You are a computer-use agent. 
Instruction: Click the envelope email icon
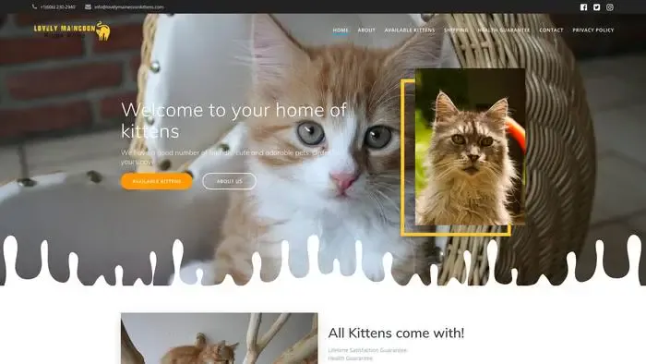(89, 7)
